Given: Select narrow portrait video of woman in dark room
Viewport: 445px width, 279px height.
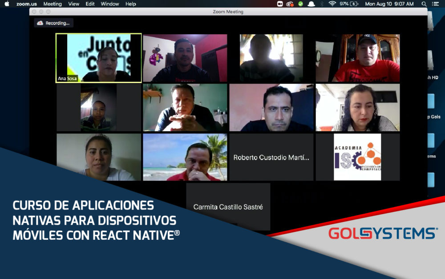Looking at the screenshot, I should pos(98,108).
